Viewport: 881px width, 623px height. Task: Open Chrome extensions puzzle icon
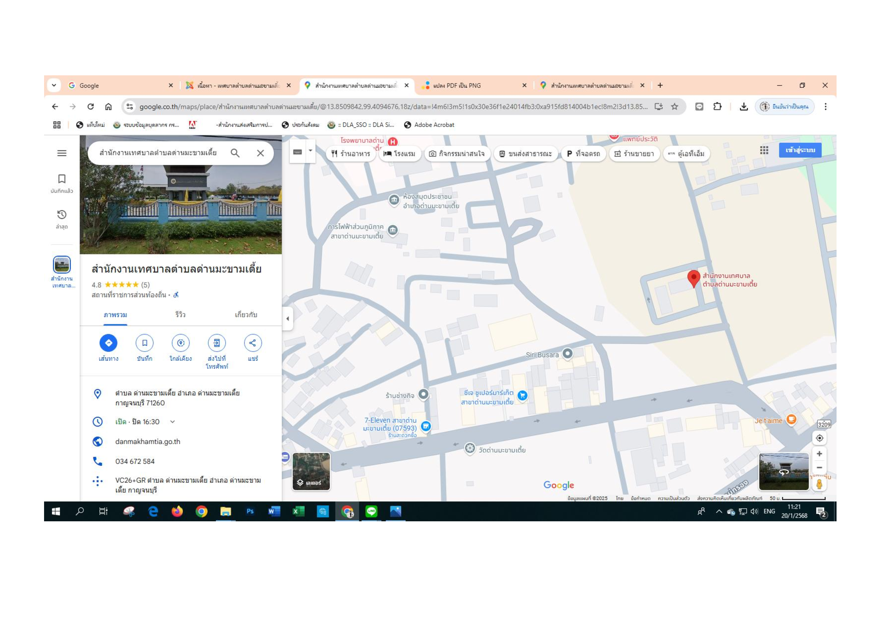[x=717, y=106]
